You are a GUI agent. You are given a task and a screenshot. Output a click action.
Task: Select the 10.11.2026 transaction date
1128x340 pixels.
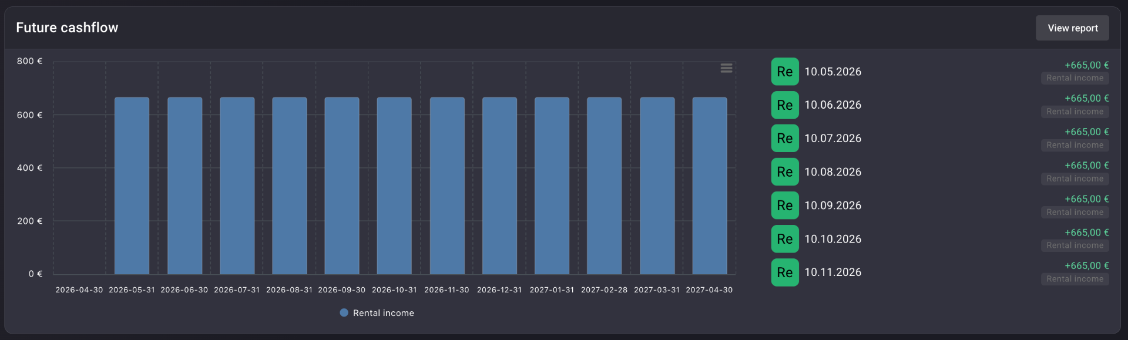coord(832,272)
